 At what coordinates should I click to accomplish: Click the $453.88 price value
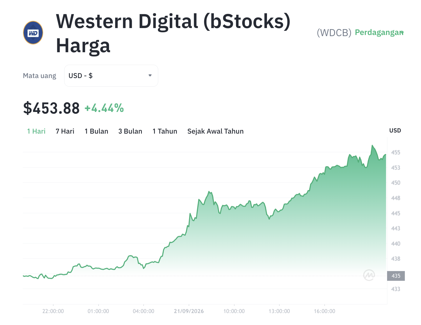51,108
